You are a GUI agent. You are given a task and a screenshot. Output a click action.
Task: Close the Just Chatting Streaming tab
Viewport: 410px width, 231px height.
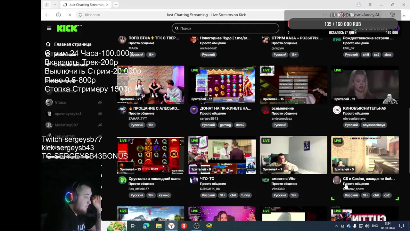click(107, 4)
